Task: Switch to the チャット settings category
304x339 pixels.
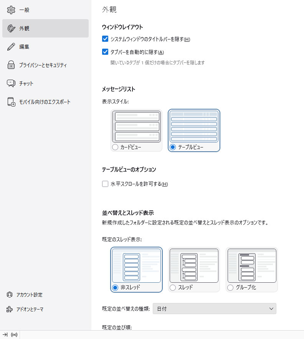Action: pos(46,83)
